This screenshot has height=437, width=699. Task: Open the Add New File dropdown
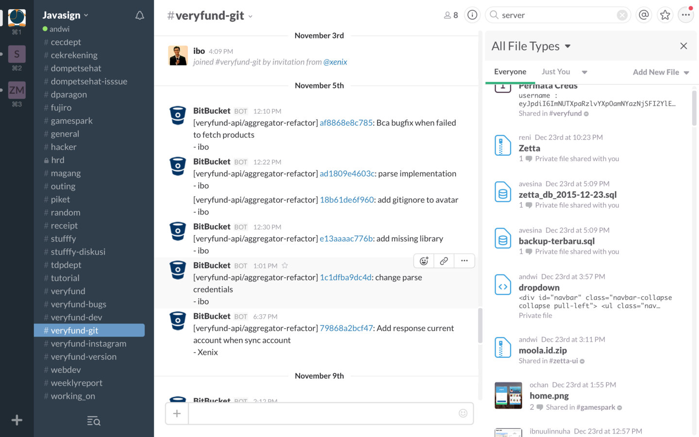661,72
